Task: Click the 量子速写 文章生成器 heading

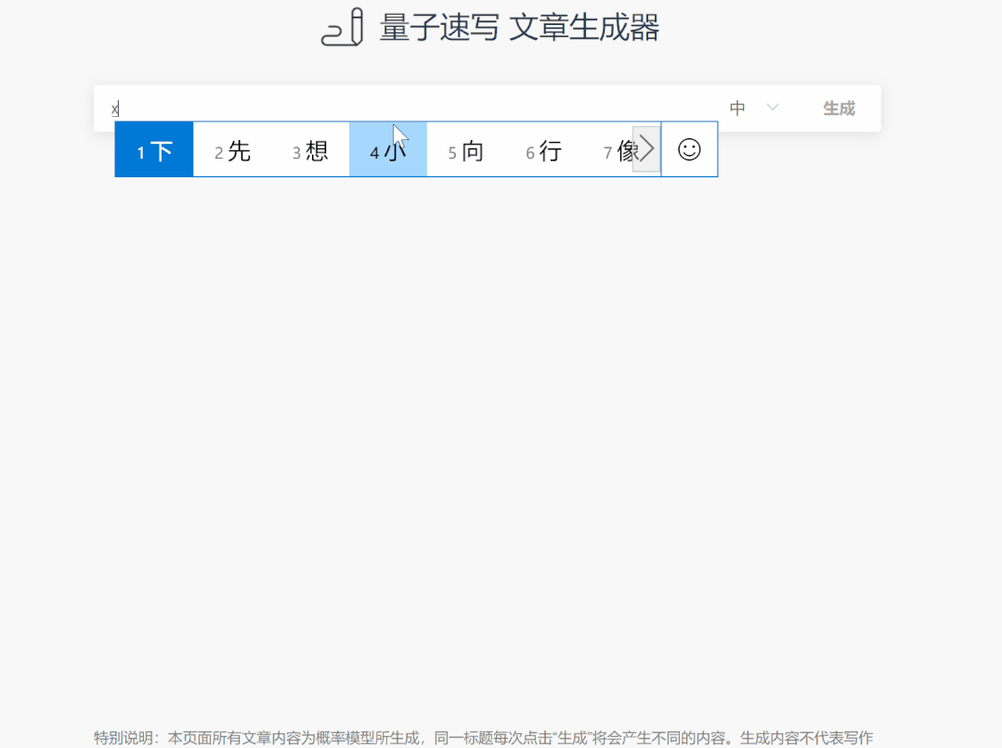Action: click(519, 28)
